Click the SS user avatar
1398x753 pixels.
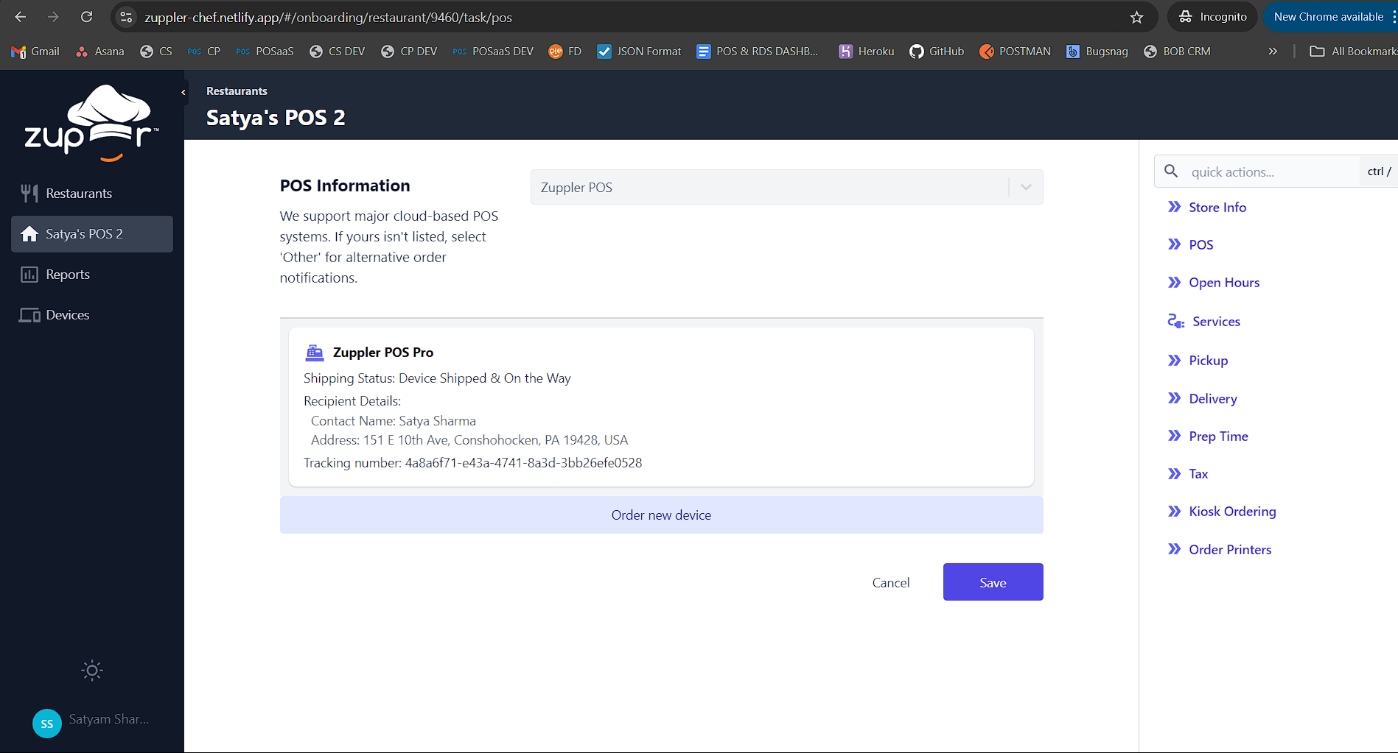pos(47,724)
